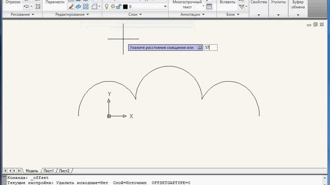This screenshot has width=330, height=185.
Task: Click the block attribute edit icon
Action: coord(242,7)
